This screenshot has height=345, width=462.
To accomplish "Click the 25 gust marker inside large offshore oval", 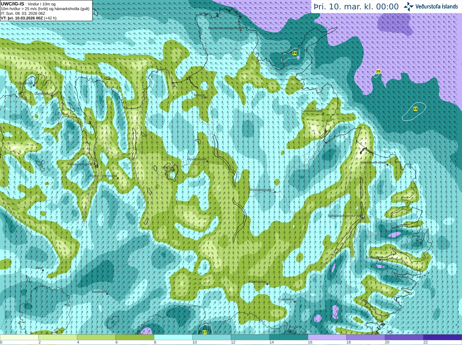I will tap(415, 109).
